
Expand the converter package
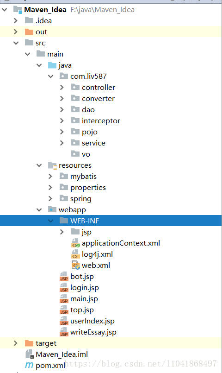pyautogui.click(x=62, y=98)
